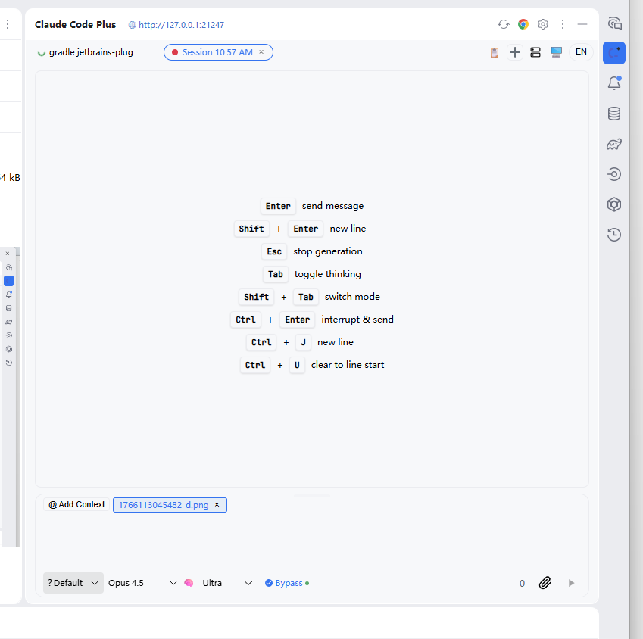Open the Ultra thinking level dropdown
Image resolution: width=643 pixels, height=639 pixels.
point(226,583)
